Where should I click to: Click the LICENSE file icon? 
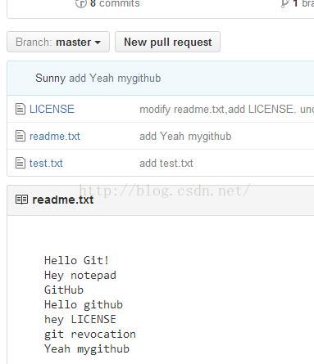point(20,109)
